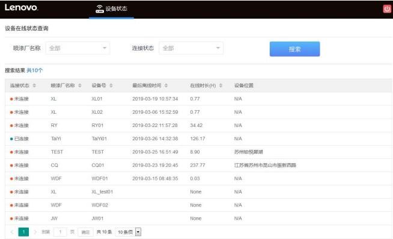Click the 2019-03-19 10:57:34 timestamp
The height and width of the screenshot is (239, 393).
click(155, 99)
